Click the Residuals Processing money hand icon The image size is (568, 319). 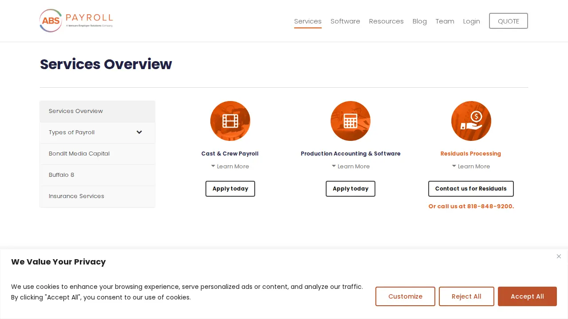[x=471, y=121]
